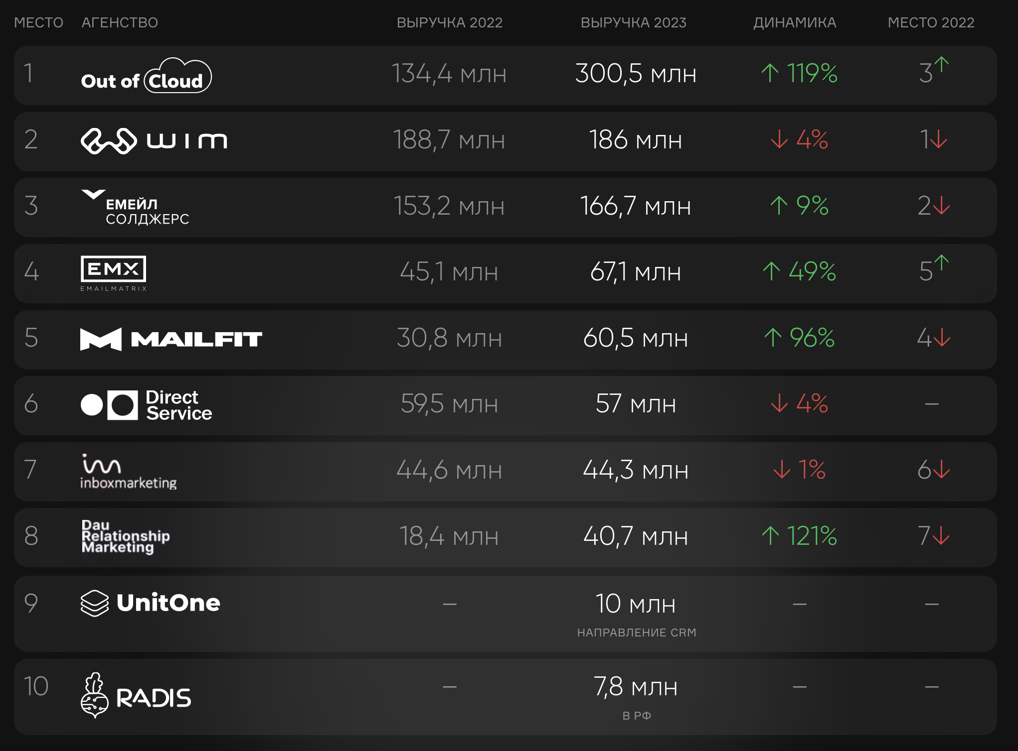Screen dimensions: 1018x751
Task: Click the red 1% decline indicator
Action: point(799,470)
